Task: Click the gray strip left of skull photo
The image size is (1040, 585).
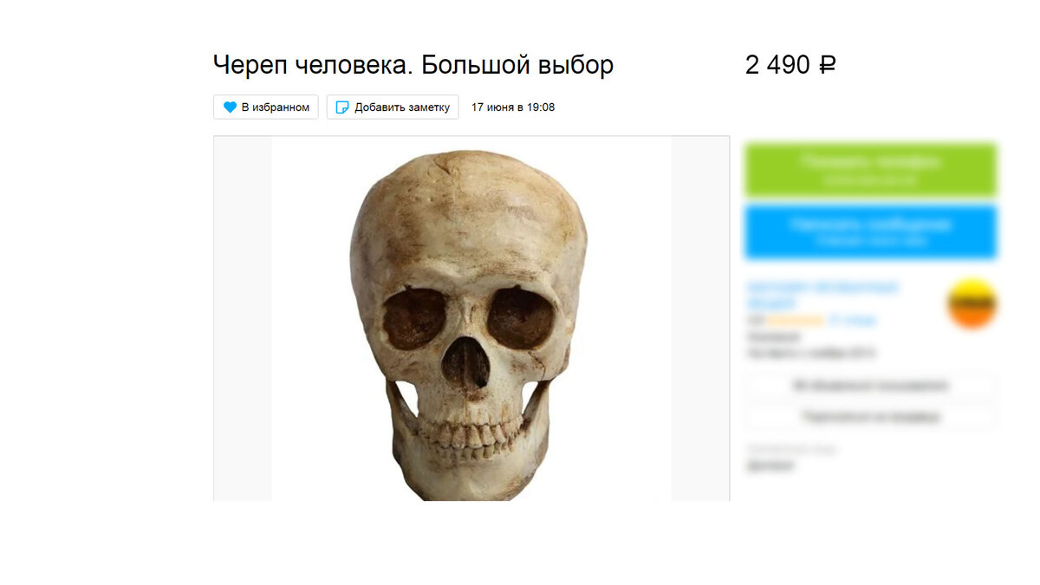Action: click(x=243, y=319)
